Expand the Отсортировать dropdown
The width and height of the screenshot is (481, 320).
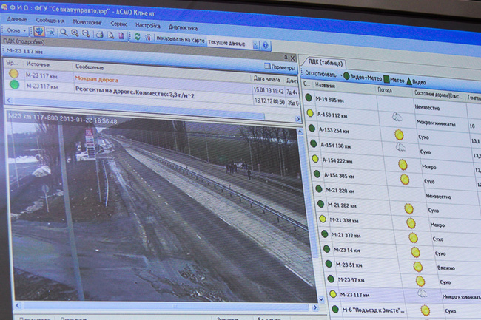[x=323, y=74]
